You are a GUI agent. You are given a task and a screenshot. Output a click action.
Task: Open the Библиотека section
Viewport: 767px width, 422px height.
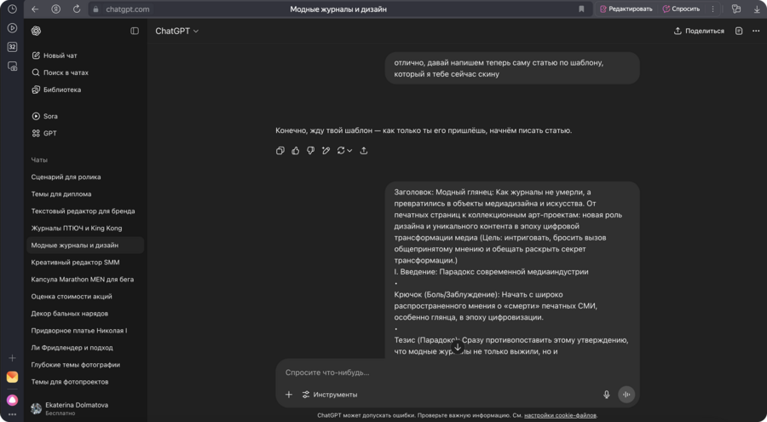(85, 90)
